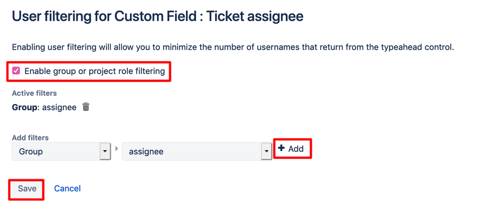The width and height of the screenshot is (479, 212).
Task: Click the 'Active filters' section label
Action: pyautogui.click(x=35, y=93)
